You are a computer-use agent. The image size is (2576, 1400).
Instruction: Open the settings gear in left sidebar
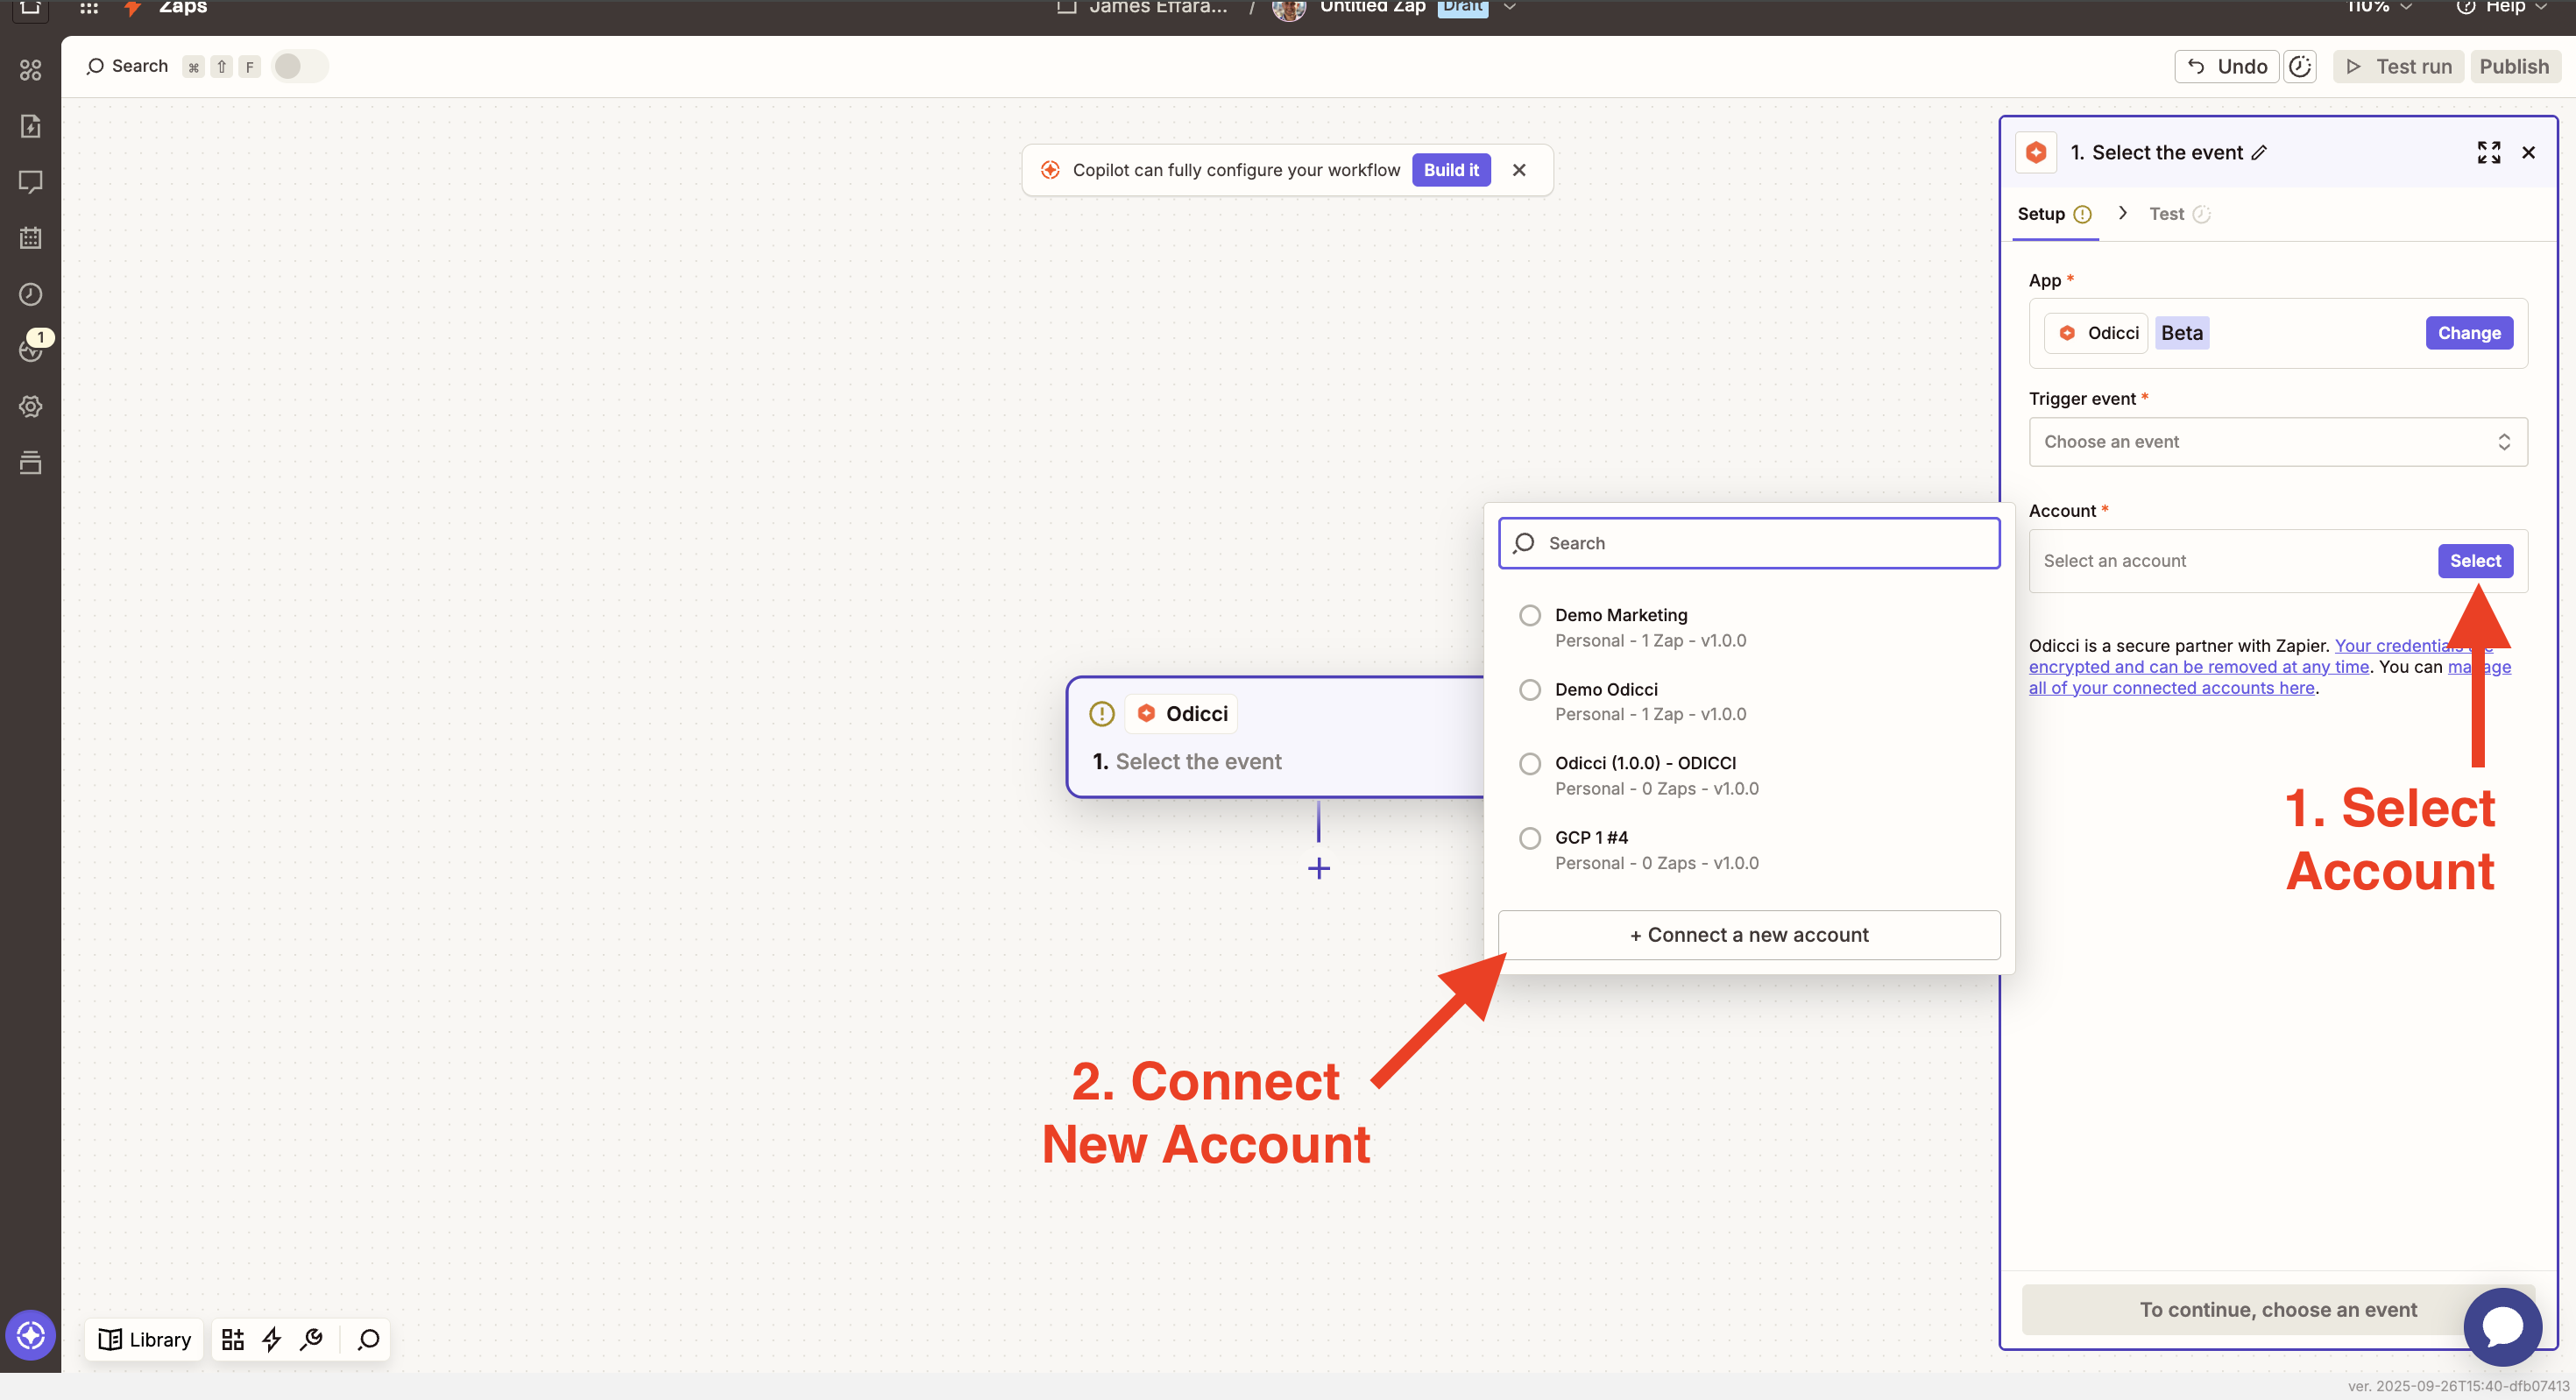click(30, 406)
